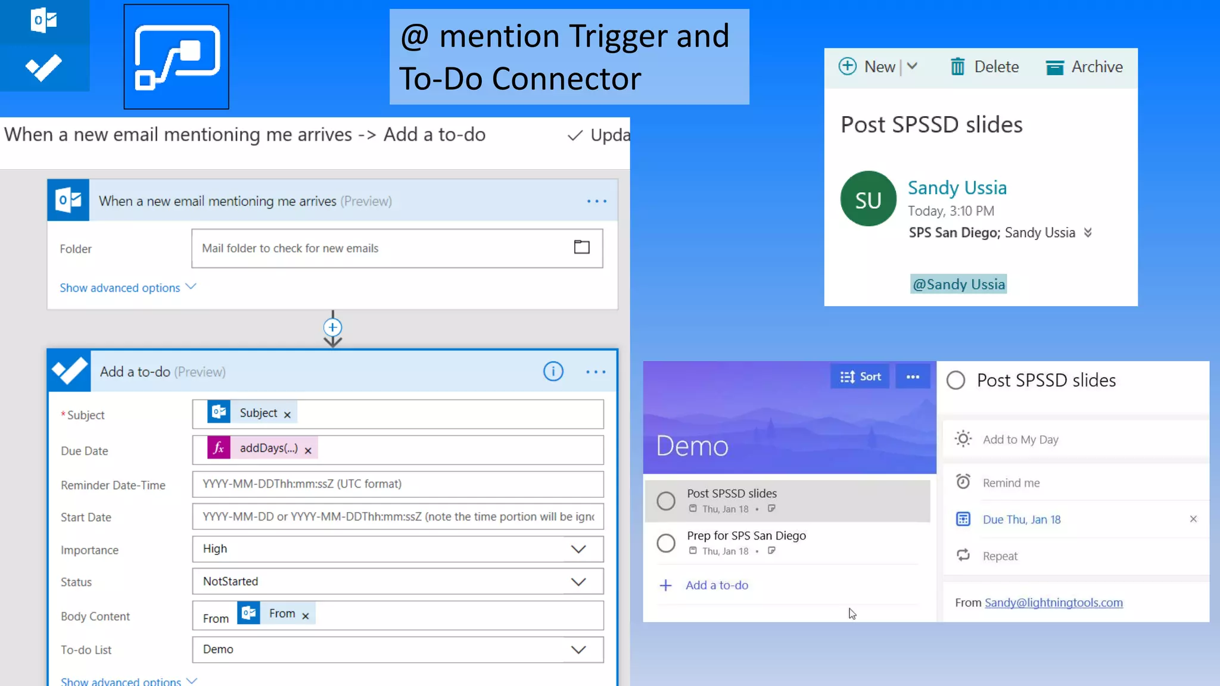Open the Add a to-do action's ellipsis menu

(595, 372)
